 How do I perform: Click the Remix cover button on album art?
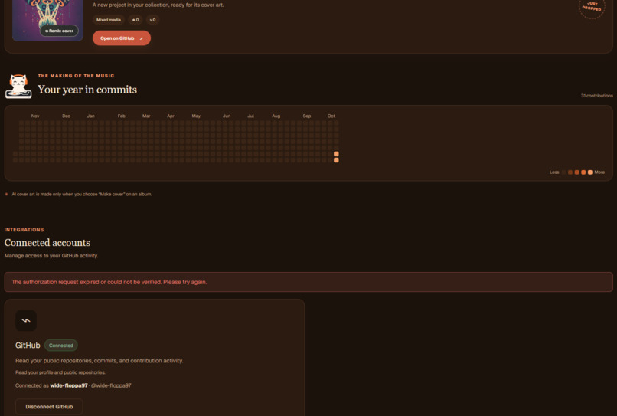pos(59,31)
